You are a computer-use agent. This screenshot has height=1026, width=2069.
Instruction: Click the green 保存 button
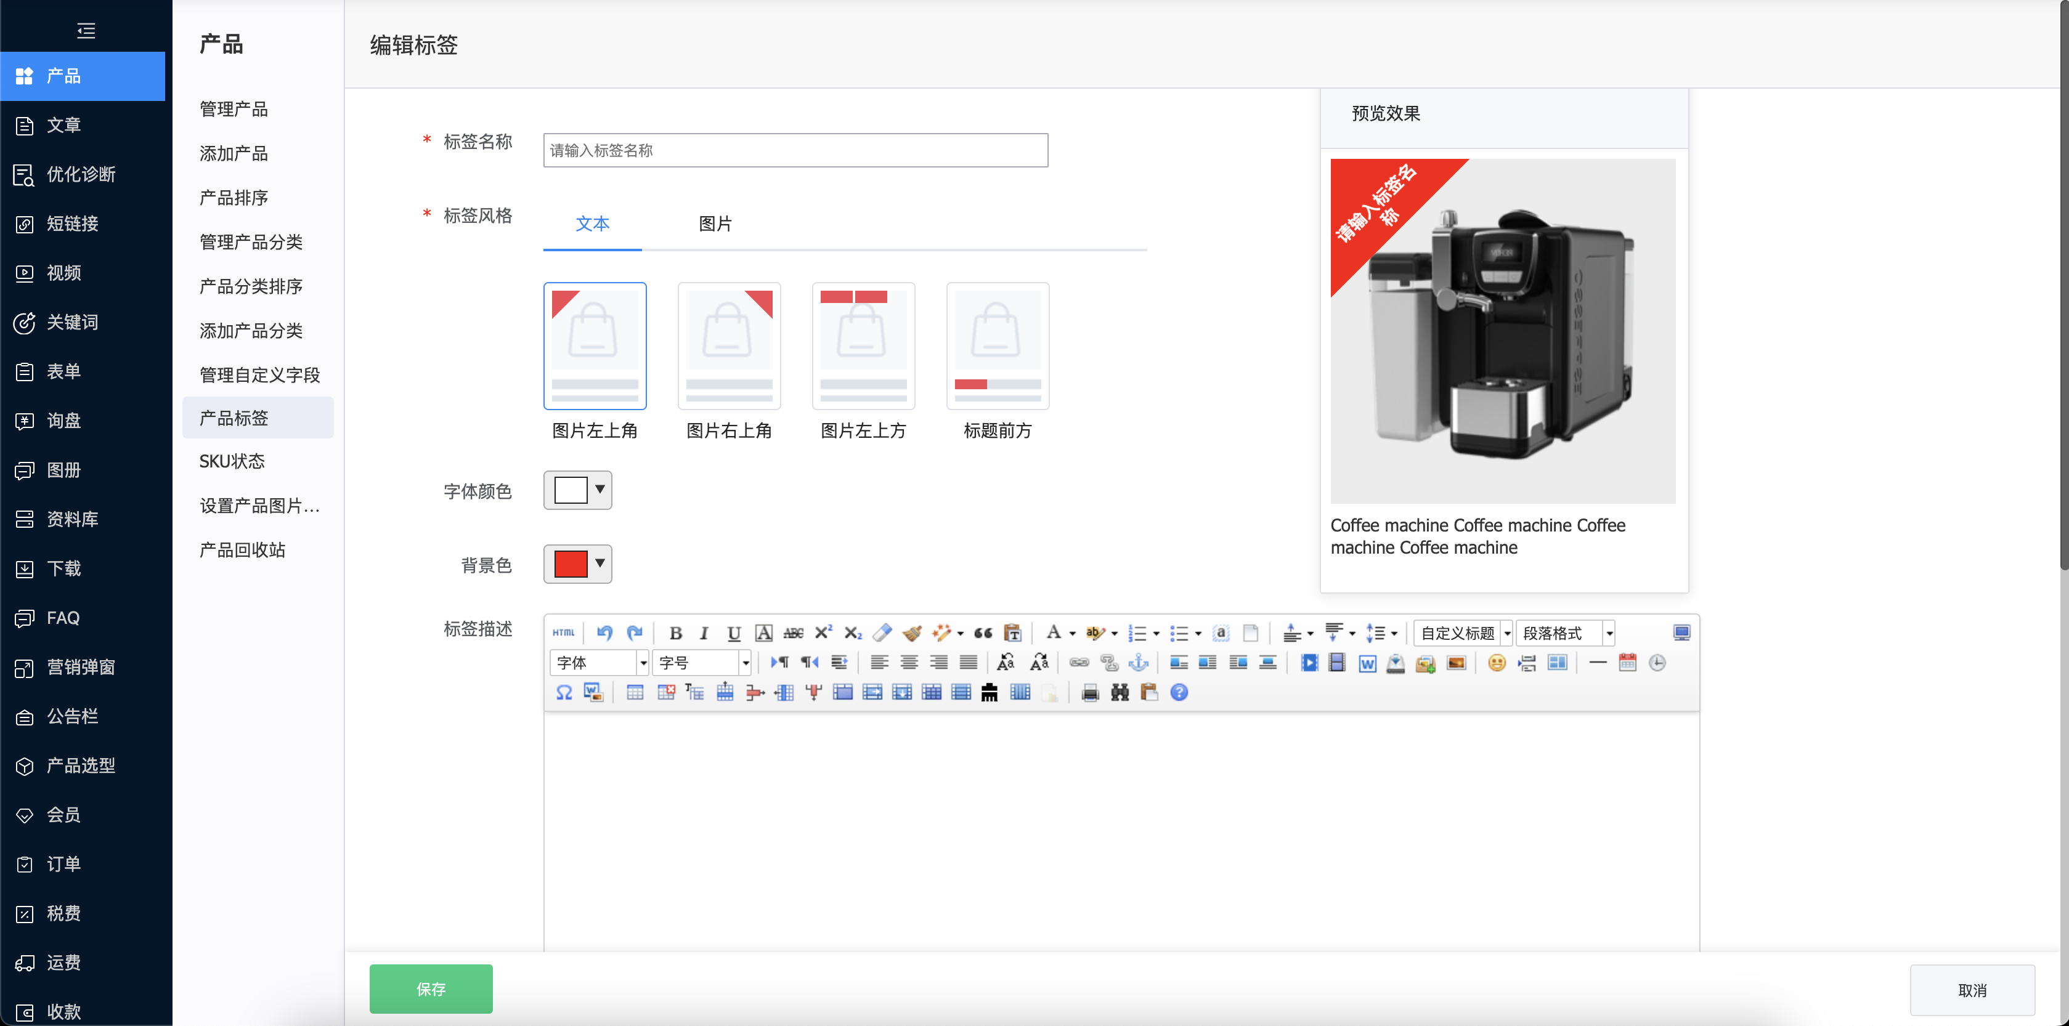[431, 988]
